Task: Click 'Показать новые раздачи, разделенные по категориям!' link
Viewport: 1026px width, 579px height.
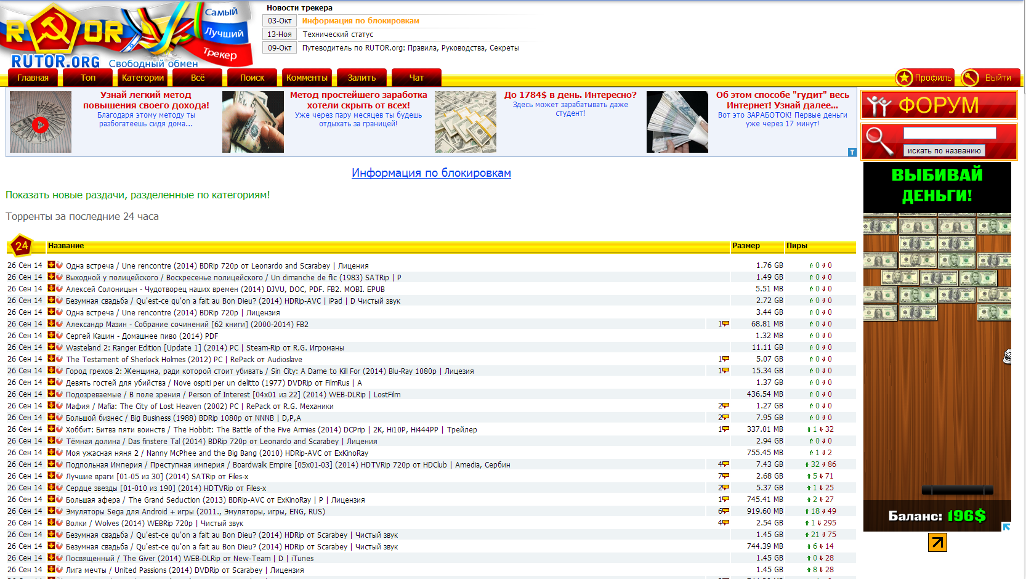Action: (138, 195)
